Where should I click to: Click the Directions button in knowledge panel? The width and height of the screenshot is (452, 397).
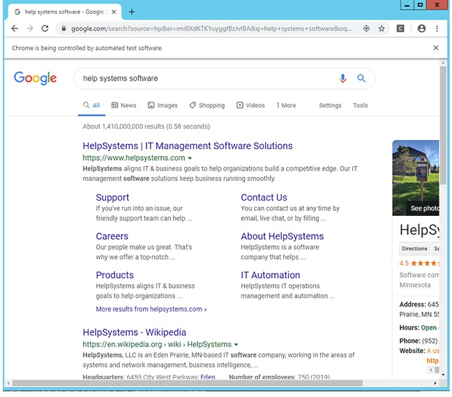(414, 249)
